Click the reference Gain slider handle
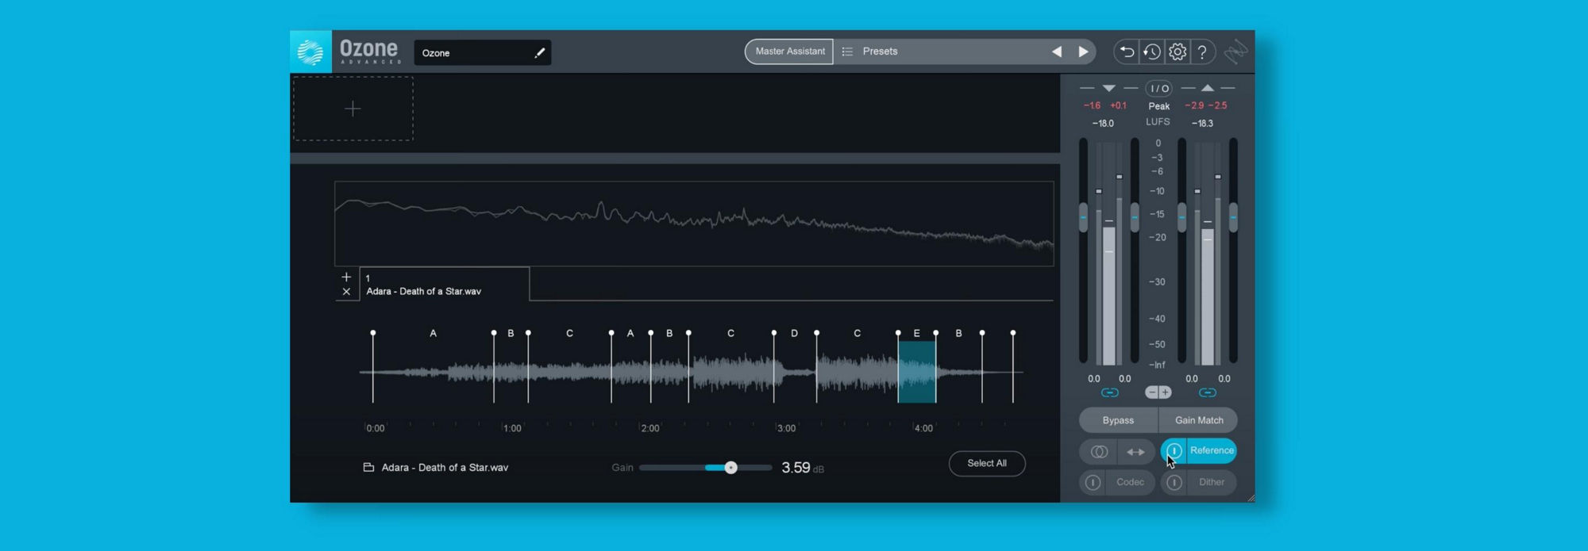The height and width of the screenshot is (551, 1588). 730,468
